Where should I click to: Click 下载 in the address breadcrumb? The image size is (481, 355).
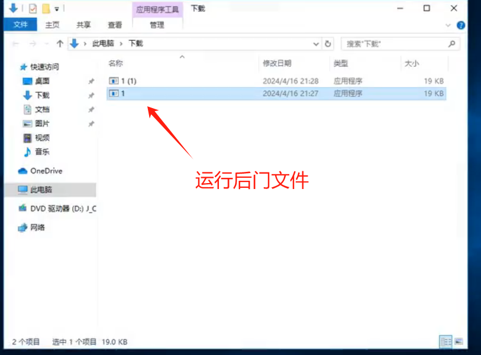click(135, 44)
